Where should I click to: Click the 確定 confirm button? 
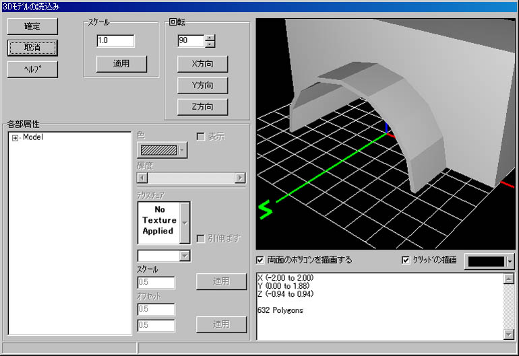pyautogui.click(x=32, y=26)
